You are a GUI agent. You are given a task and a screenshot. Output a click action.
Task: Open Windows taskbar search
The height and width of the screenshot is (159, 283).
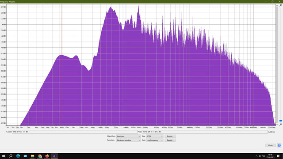[x=11, y=156]
